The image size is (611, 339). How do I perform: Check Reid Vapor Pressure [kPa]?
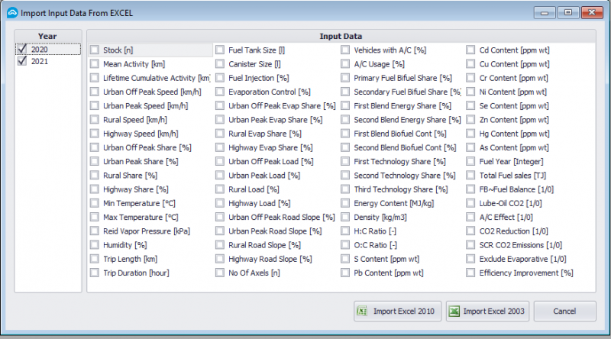tap(94, 231)
